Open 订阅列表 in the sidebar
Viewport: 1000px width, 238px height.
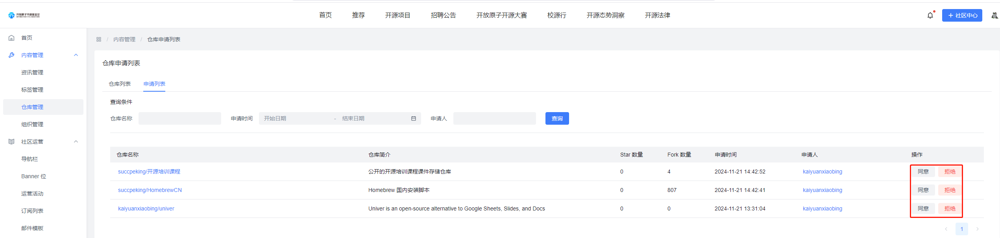tap(32, 211)
